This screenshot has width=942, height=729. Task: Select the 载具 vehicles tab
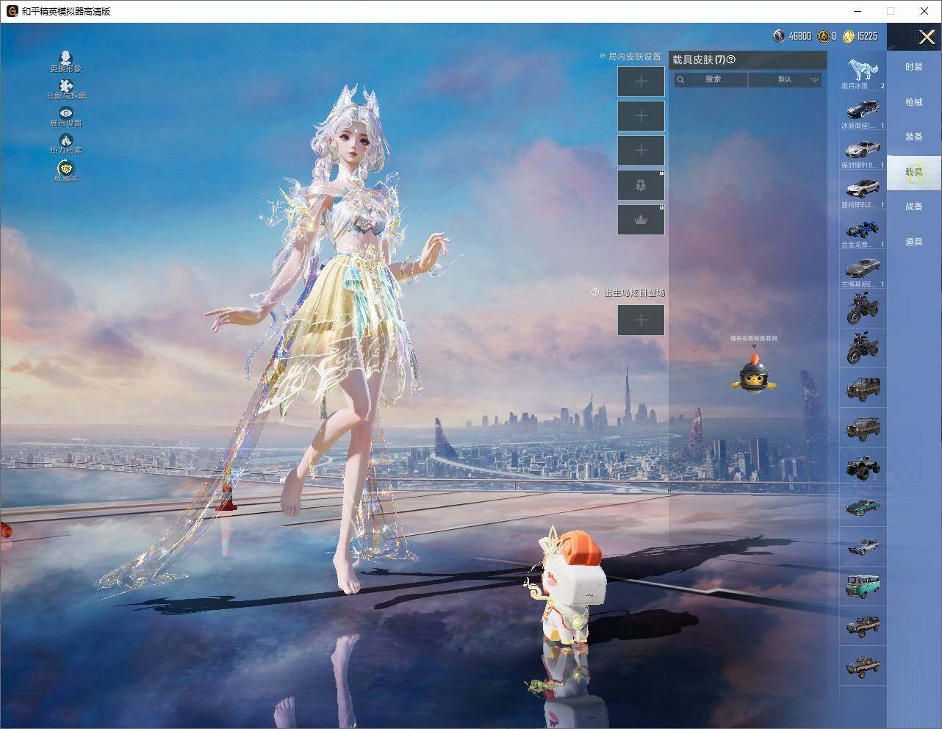tap(913, 172)
